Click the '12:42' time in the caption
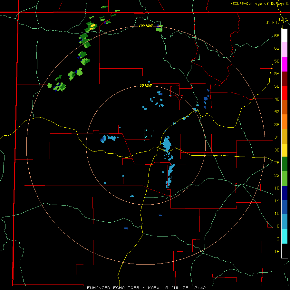Viewport: 290px width, 290px height. pyautogui.click(x=199, y=288)
